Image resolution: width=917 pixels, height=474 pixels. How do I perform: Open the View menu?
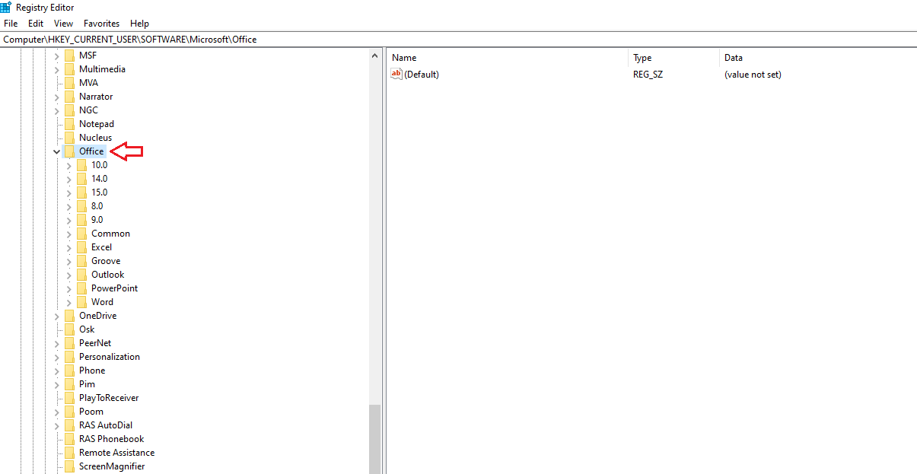tap(64, 24)
